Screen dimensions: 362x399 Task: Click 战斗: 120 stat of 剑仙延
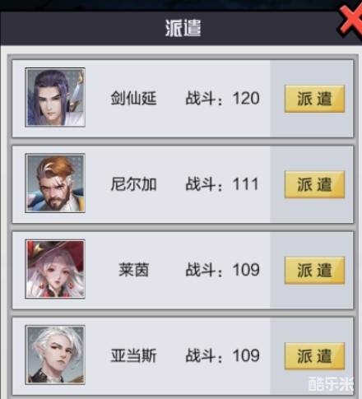[x=222, y=98]
